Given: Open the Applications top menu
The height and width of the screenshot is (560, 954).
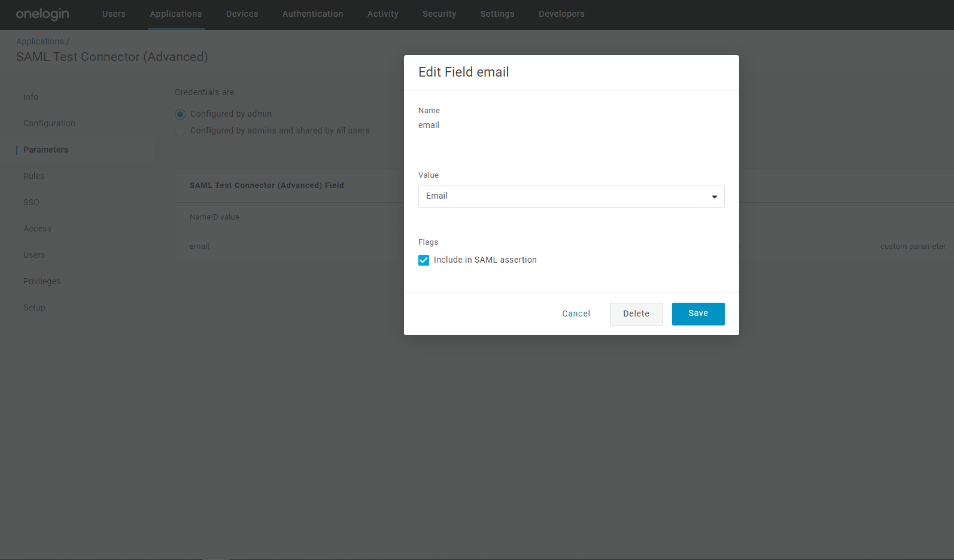Looking at the screenshot, I should [176, 14].
